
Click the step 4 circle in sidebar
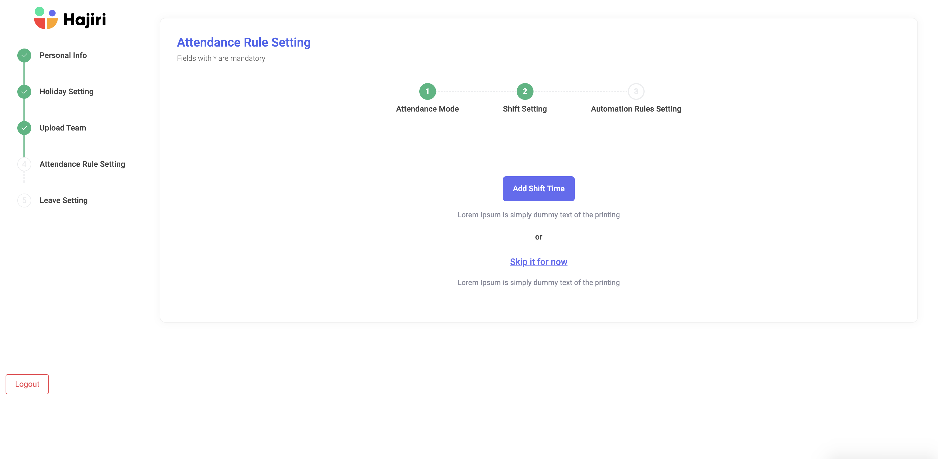[x=24, y=164]
